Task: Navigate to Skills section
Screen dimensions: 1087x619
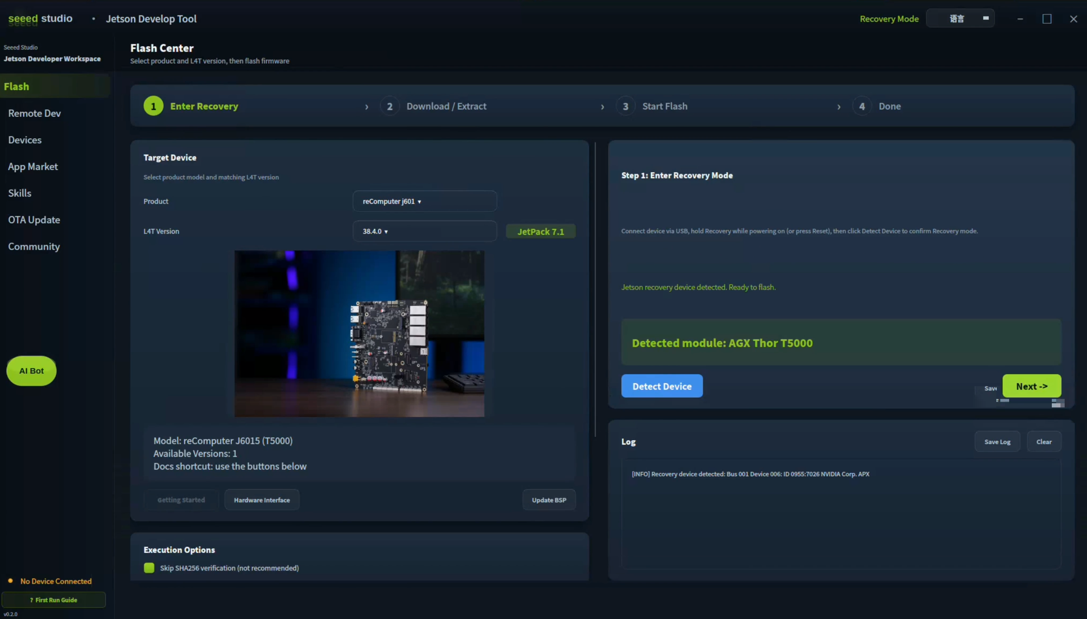Action: (19, 193)
